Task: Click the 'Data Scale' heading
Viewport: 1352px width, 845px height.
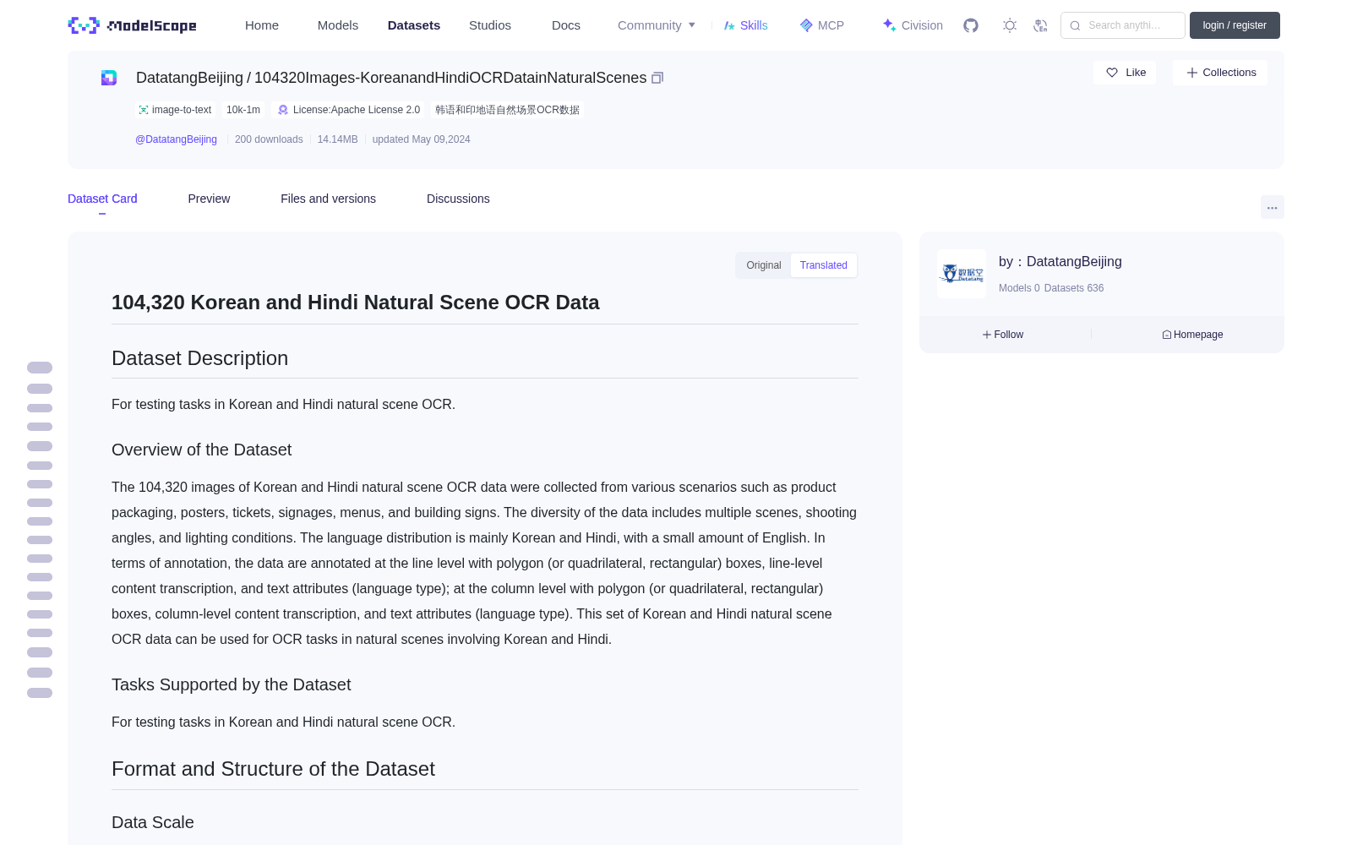Action: point(153,822)
